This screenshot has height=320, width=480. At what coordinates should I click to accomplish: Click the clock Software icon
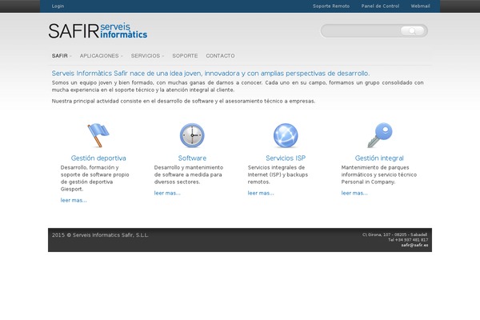(x=192, y=135)
